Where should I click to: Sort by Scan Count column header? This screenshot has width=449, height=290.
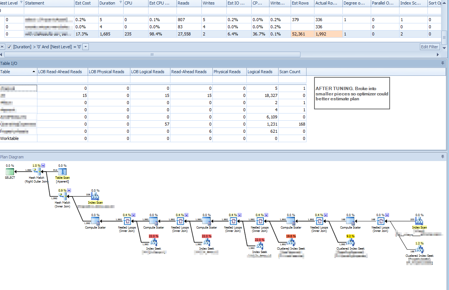[292, 72]
